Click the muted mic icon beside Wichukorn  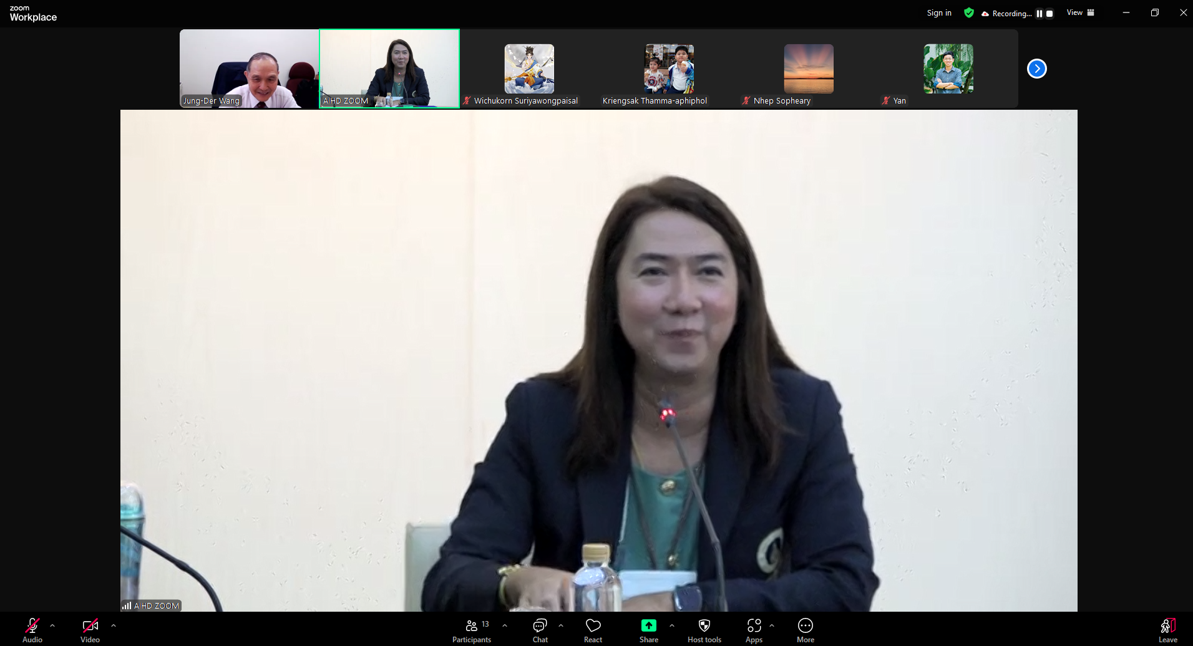(467, 100)
